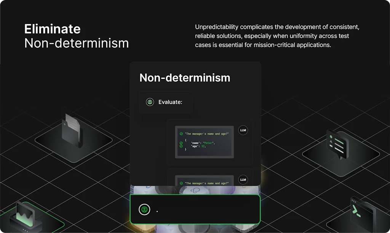Click the LLM badge beside the lower code snippet
Image resolution: width=390 pixels, height=233 pixels.
(x=243, y=179)
